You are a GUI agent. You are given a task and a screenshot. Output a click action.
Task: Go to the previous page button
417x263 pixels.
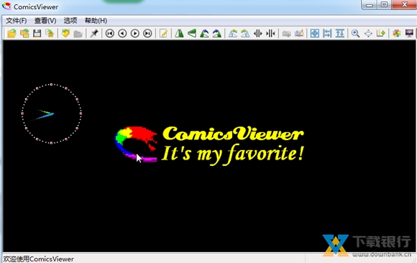coord(122,33)
